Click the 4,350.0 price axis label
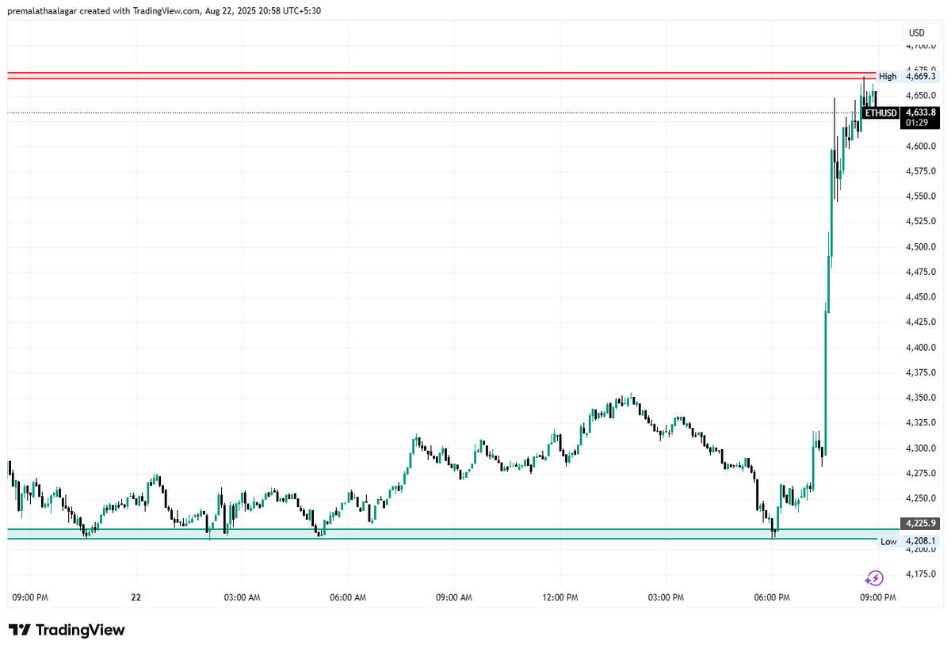Viewport: 951px width, 652px height. click(921, 398)
